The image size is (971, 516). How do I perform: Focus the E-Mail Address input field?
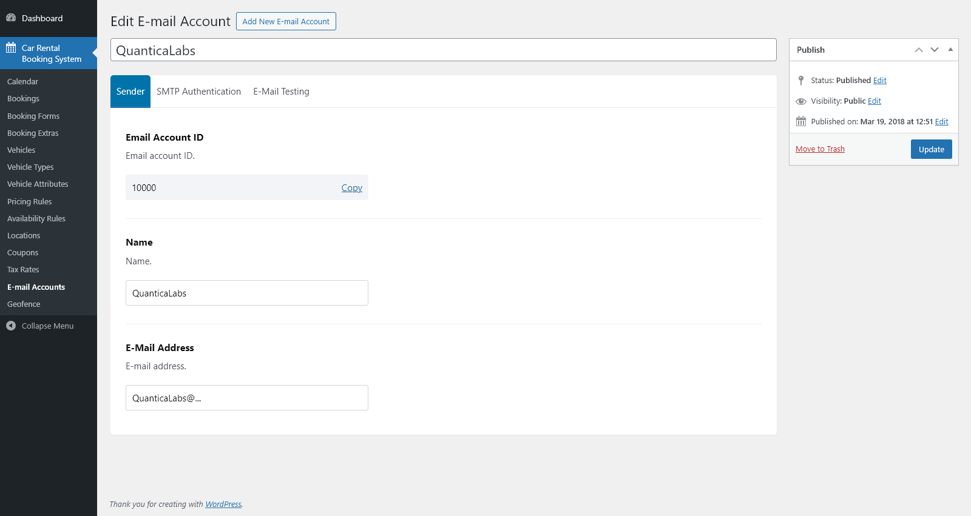(x=247, y=398)
